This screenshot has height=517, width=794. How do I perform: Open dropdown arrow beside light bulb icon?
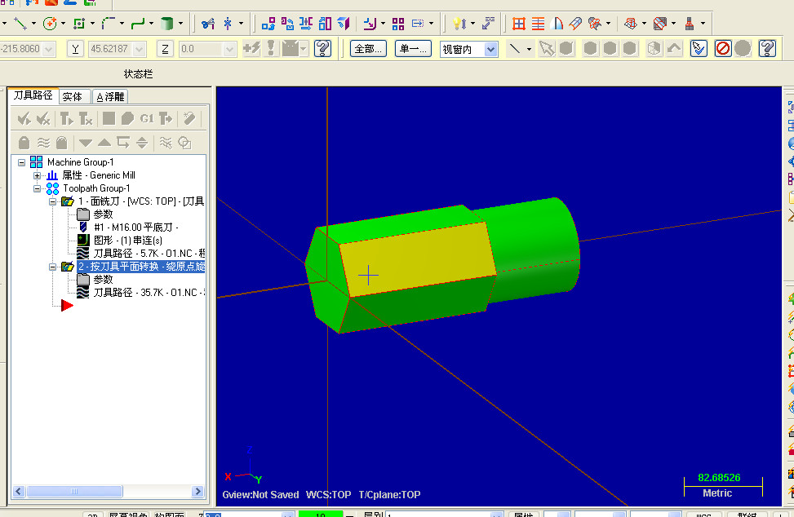[x=473, y=24]
